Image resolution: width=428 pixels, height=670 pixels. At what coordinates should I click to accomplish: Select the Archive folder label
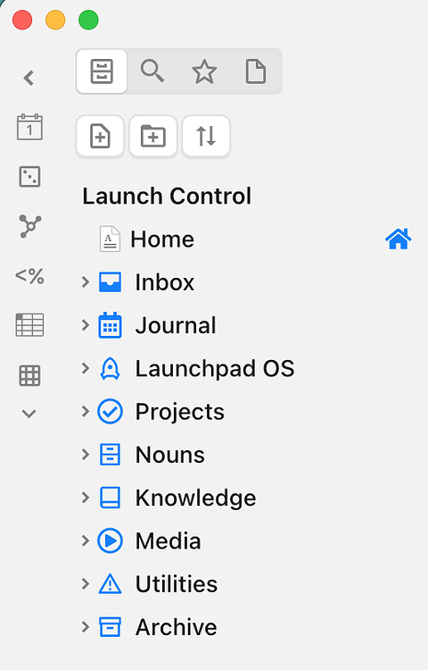point(176,627)
